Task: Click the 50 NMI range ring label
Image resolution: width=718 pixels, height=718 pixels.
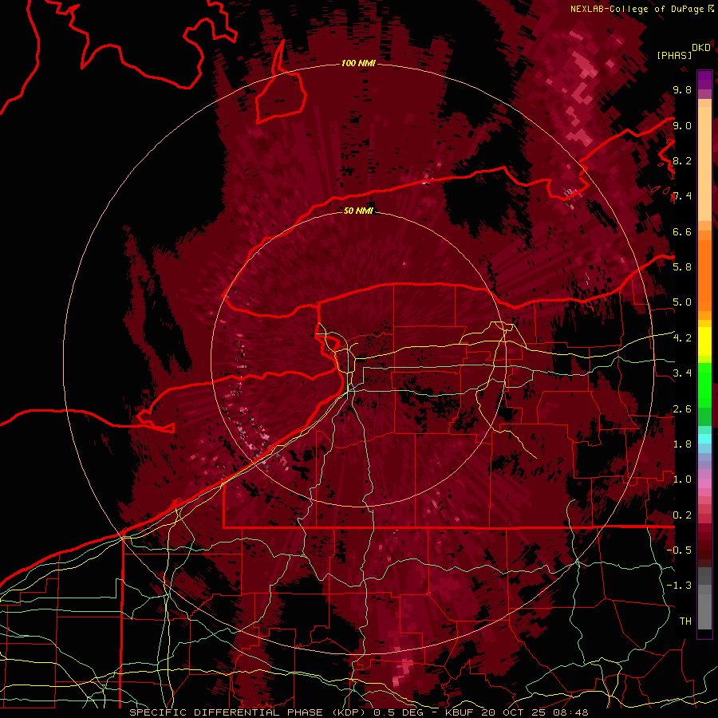Action: point(358,211)
